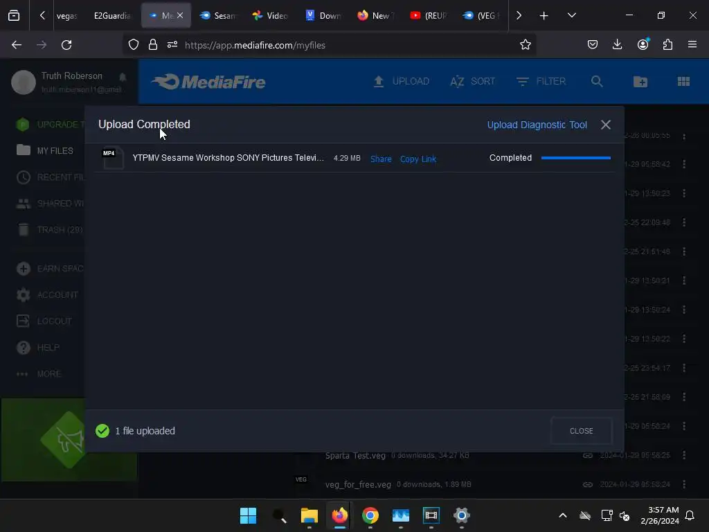The height and width of the screenshot is (532, 709).
Task: Click LOGOUT in sidebar
Action: (44, 321)
